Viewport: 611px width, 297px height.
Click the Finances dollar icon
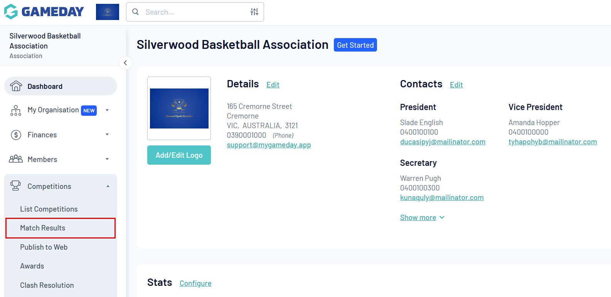point(16,135)
